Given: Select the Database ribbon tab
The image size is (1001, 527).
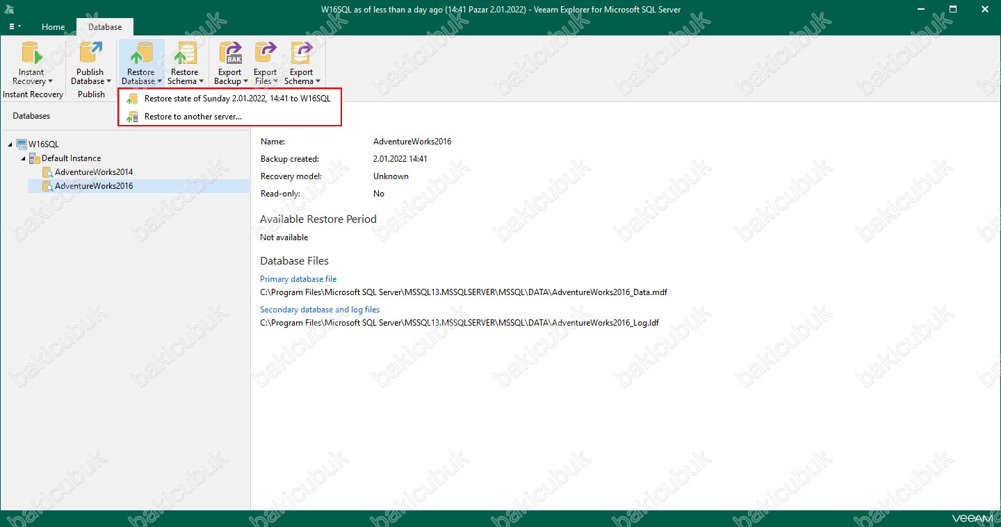Looking at the screenshot, I should [105, 27].
